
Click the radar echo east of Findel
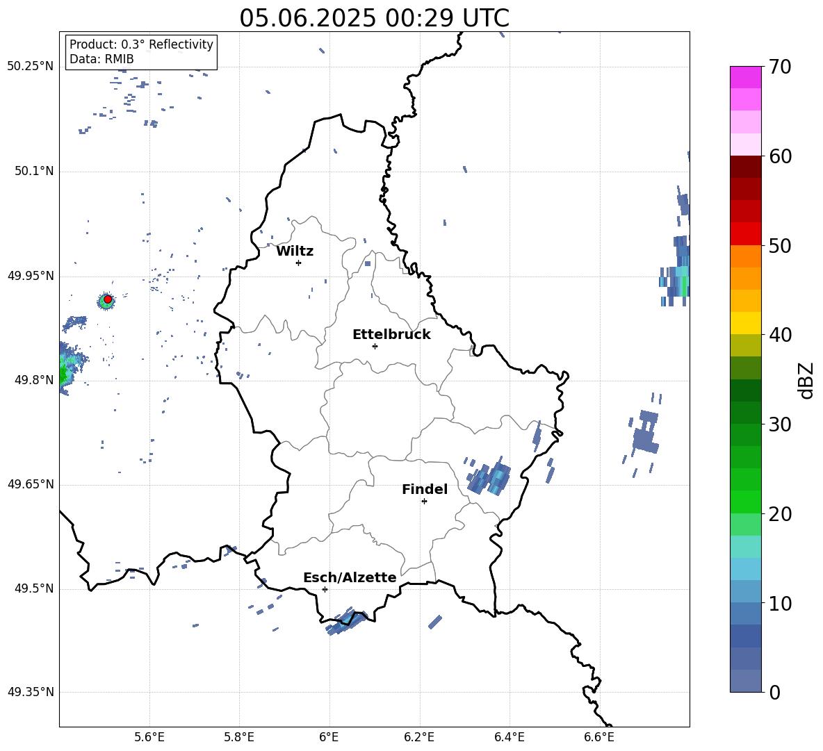489,477
